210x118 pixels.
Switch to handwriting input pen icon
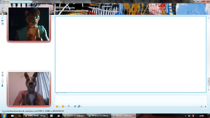[201, 106]
